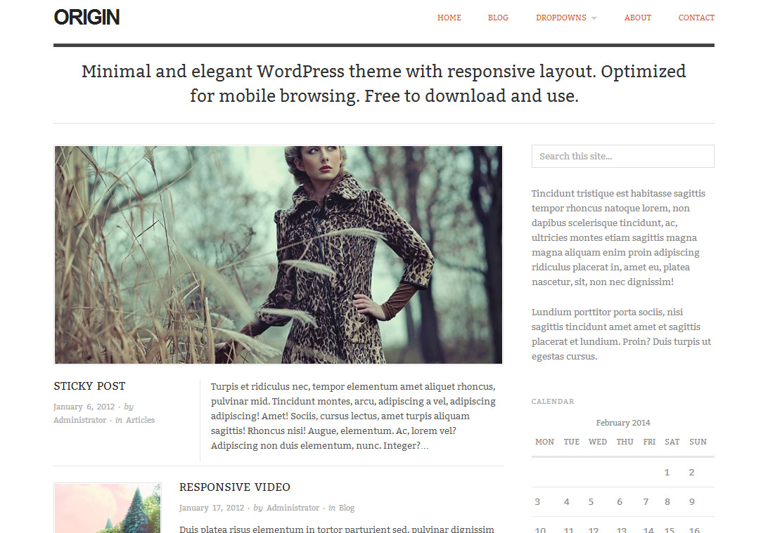Select day 4 in the calendar
The height and width of the screenshot is (533, 768).
567,501
